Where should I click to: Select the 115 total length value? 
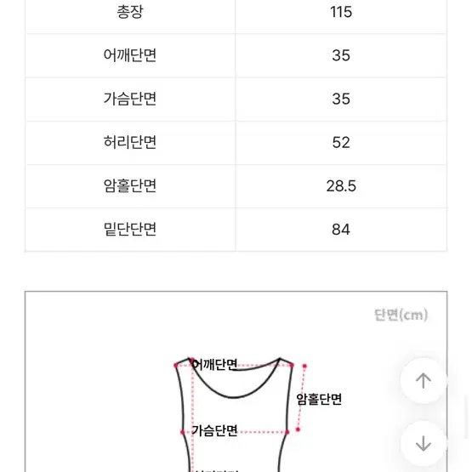(341, 12)
